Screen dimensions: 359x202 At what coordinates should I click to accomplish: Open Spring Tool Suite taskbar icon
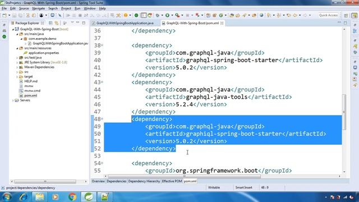tap(89, 197)
